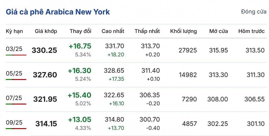This screenshot has height=136, width=269.
Task: Choose the 09/25 contract term
Action: tap(14, 122)
